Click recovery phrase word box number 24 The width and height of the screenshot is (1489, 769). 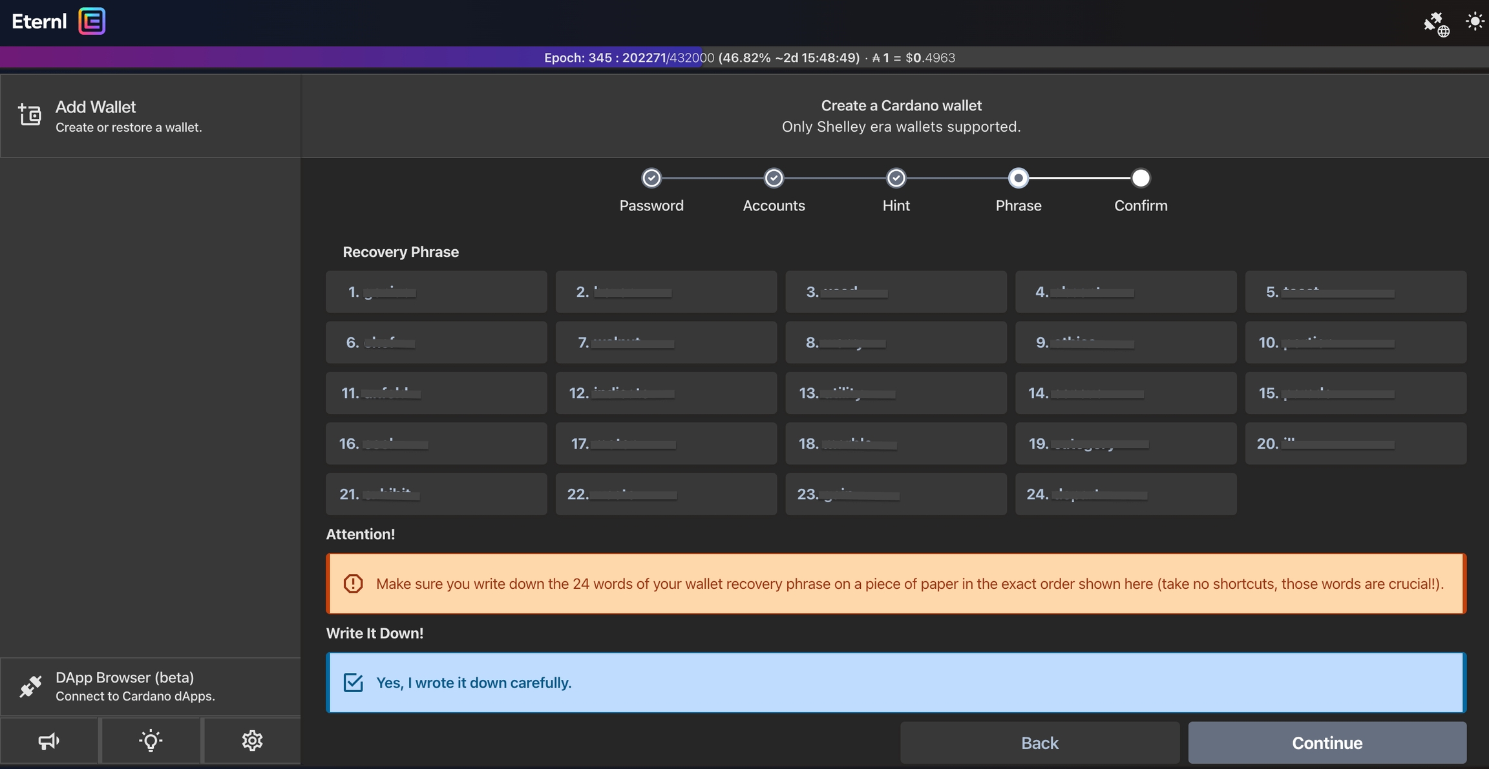pyautogui.click(x=1126, y=494)
